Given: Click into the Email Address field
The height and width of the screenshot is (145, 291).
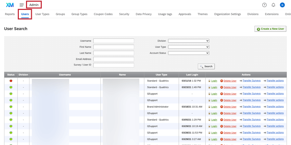Looking at the screenshot, I should pos(114,59).
